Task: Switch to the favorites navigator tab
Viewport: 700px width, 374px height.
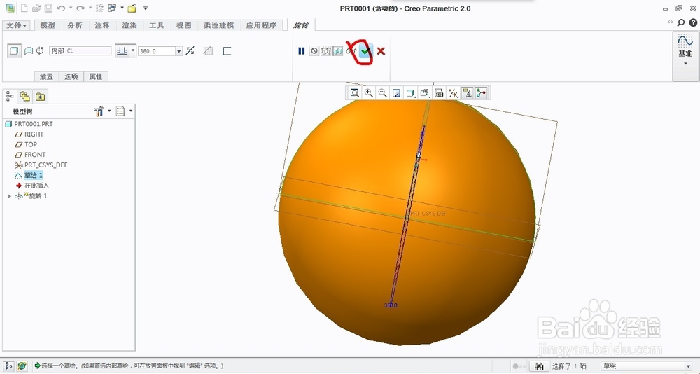Action: (x=40, y=97)
